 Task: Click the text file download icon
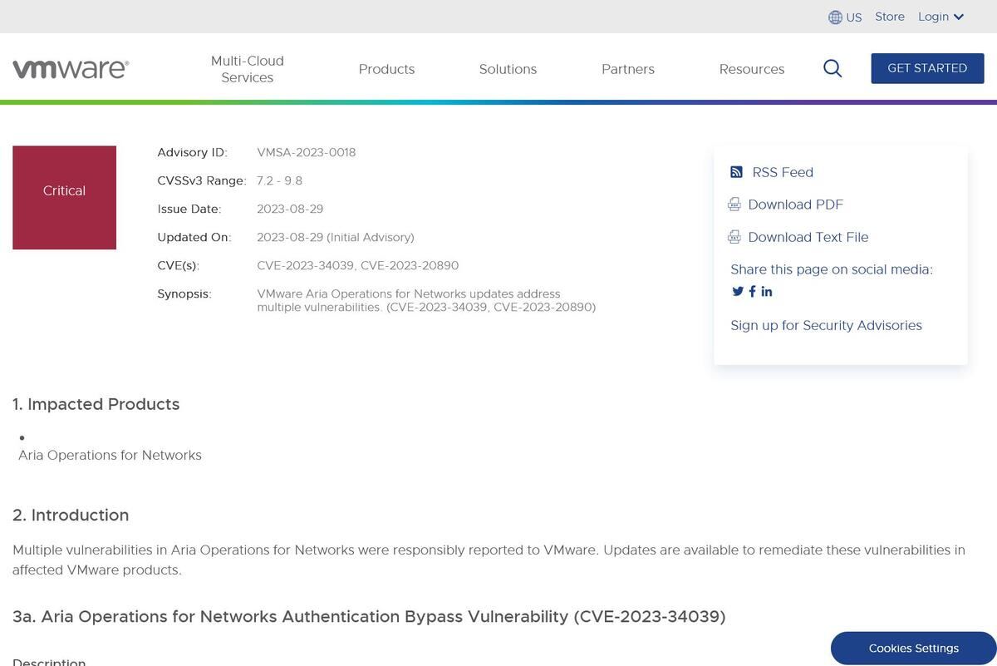734,237
